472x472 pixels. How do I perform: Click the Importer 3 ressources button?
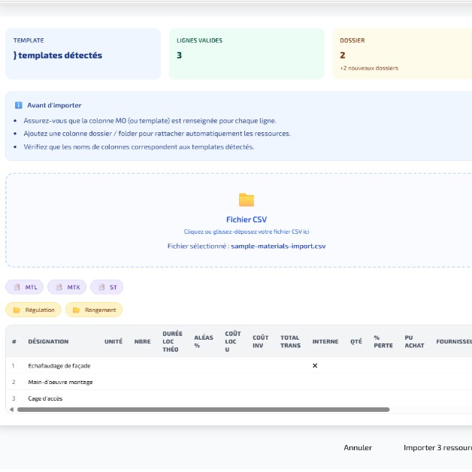point(437,447)
